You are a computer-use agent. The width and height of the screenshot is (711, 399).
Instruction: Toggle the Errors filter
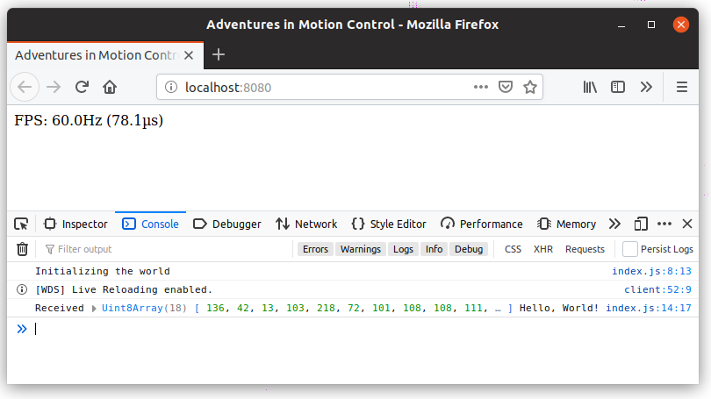tap(315, 249)
